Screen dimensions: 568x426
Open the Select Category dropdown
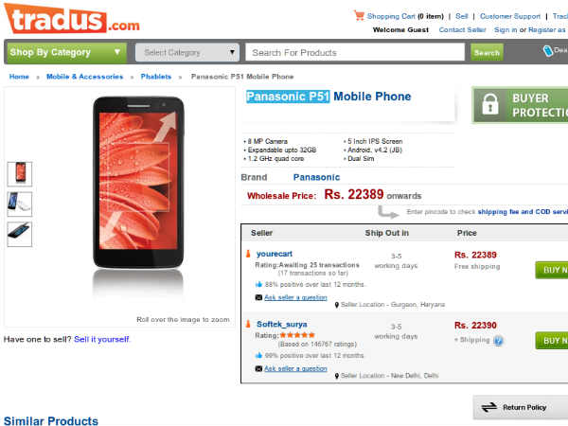tap(186, 52)
